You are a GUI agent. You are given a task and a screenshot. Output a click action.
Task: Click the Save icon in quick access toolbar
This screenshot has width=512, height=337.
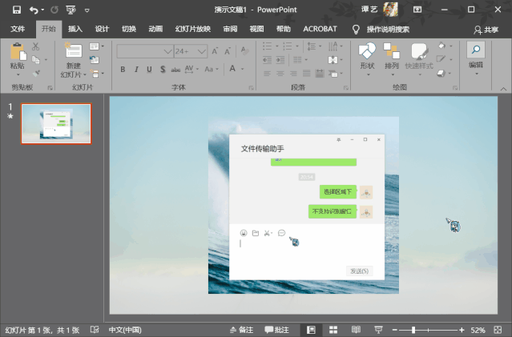click(17, 10)
